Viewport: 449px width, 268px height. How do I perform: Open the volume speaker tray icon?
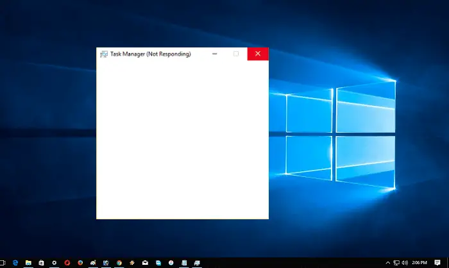pyautogui.click(x=405, y=263)
